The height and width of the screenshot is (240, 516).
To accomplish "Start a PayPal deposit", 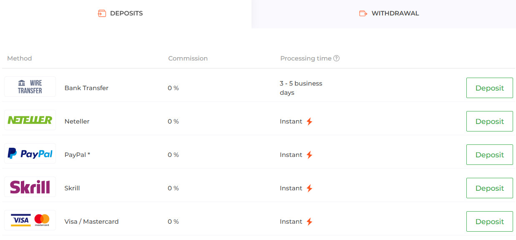I will [x=489, y=155].
